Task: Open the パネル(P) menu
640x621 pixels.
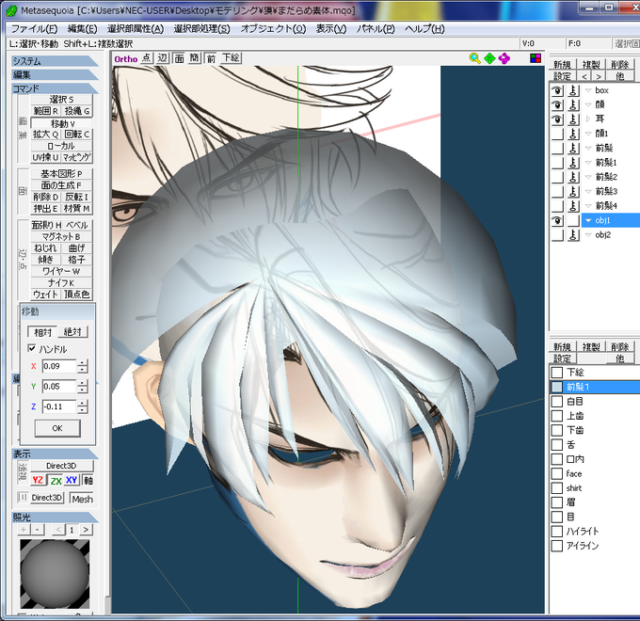Action: tap(376, 28)
